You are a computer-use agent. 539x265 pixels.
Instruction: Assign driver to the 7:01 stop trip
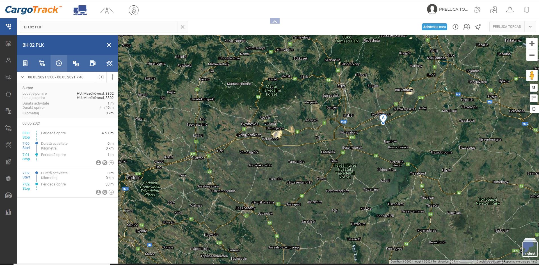[x=98, y=163]
